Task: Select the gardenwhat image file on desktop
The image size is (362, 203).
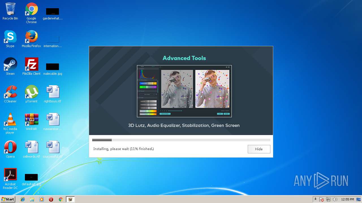Action: (x=53, y=13)
